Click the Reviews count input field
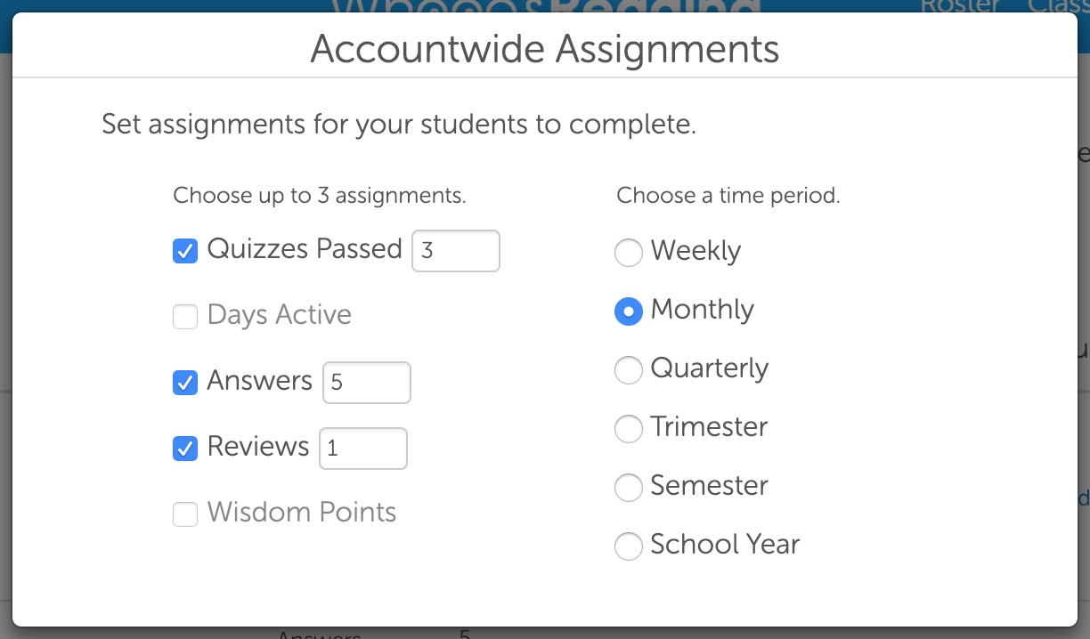Viewport: 1090px width, 639px height. pyautogui.click(x=362, y=449)
